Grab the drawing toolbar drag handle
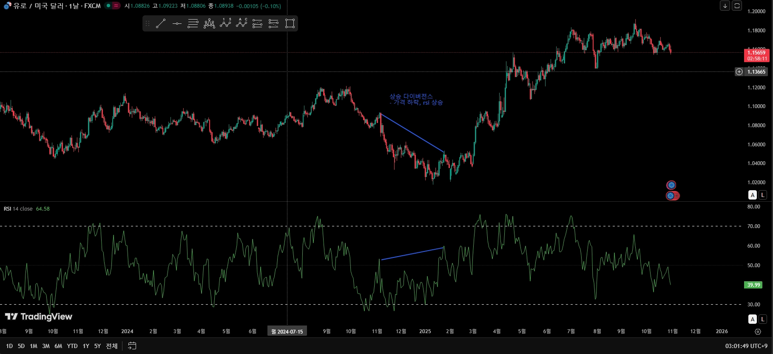 pyautogui.click(x=148, y=24)
